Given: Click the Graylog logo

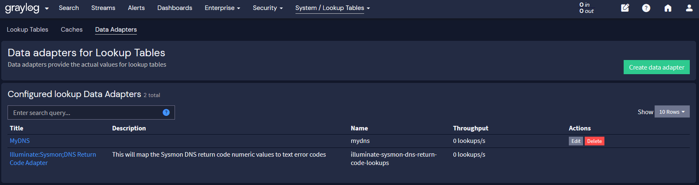Looking at the screenshot, I should pos(22,8).
